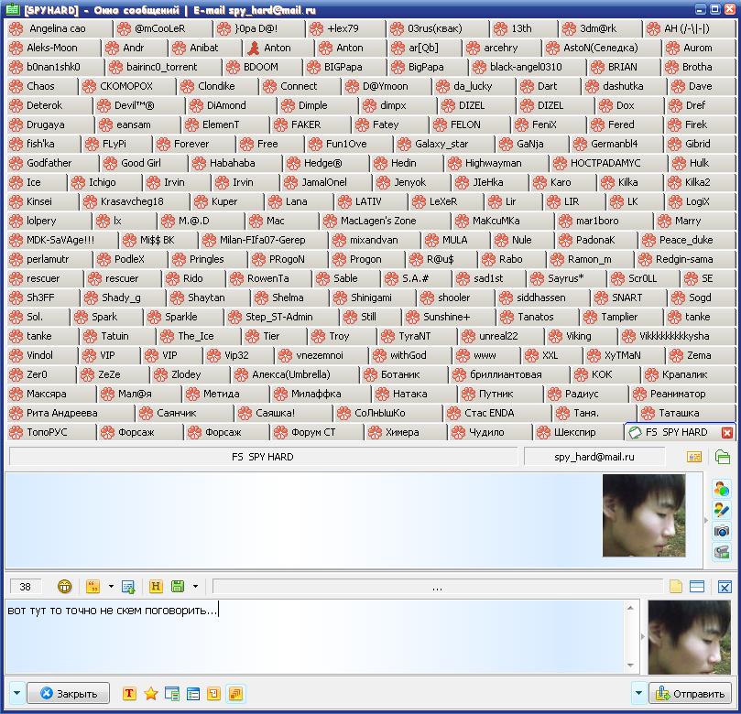This screenshot has height=714, width=741.
Task: Click the Закрыть button
Action: pos(69,694)
